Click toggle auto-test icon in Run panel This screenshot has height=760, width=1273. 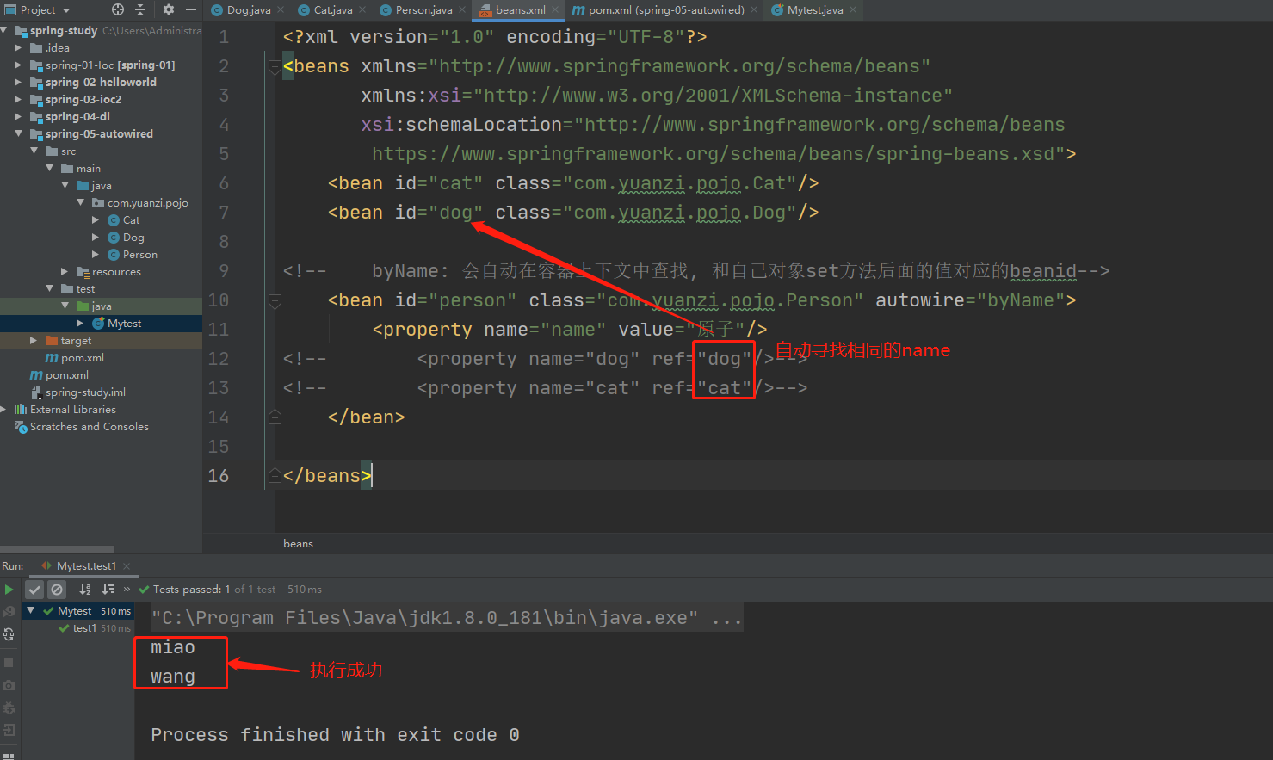coord(9,634)
